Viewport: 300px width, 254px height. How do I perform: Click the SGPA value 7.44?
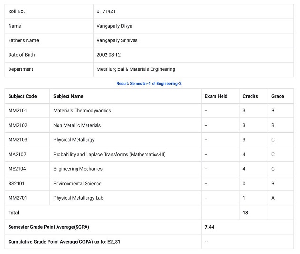tap(210, 227)
